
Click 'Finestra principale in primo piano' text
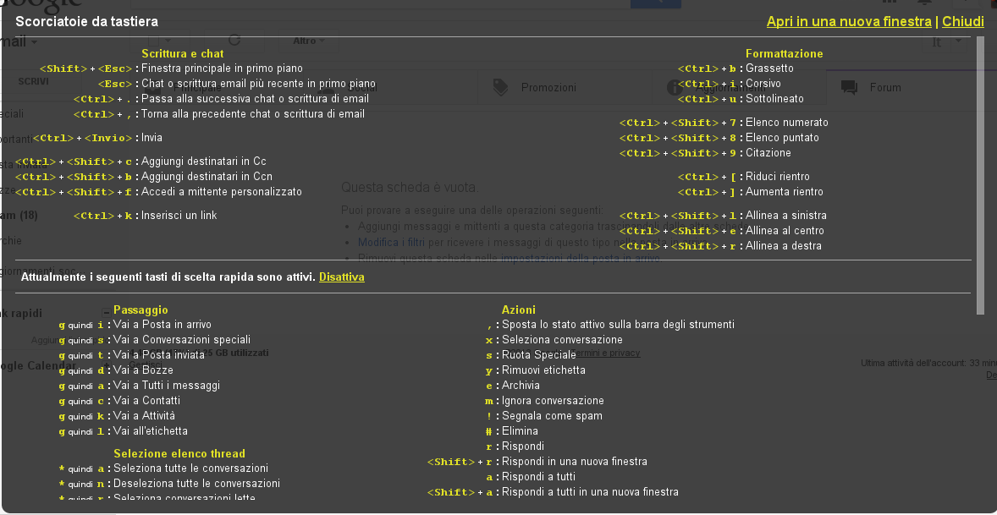pos(222,68)
